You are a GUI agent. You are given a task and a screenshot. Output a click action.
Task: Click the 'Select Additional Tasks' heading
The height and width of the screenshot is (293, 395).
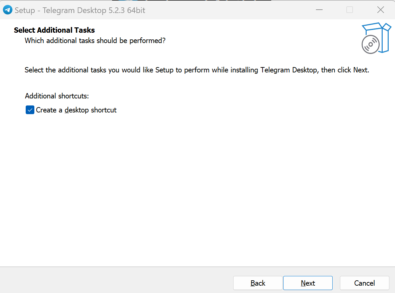[54, 30]
